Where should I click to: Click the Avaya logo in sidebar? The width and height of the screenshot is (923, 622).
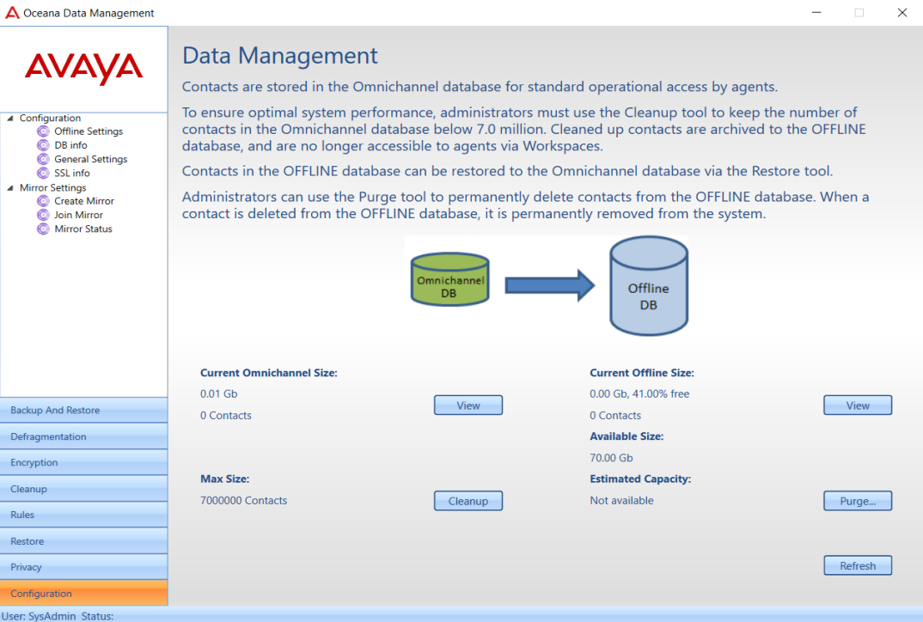click(x=83, y=68)
